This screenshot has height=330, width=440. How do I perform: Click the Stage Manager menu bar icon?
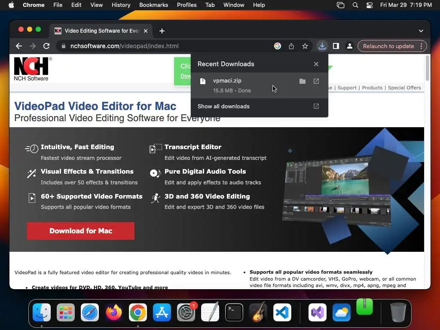point(341,5)
